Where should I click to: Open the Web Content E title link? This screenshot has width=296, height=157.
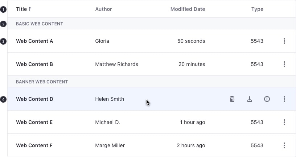[x=34, y=122]
